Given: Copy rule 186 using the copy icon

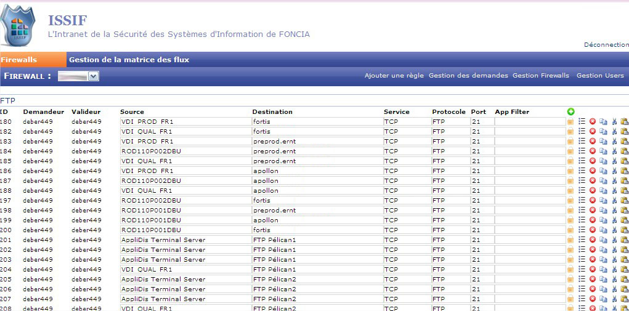Looking at the screenshot, I should click(x=603, y=171).
